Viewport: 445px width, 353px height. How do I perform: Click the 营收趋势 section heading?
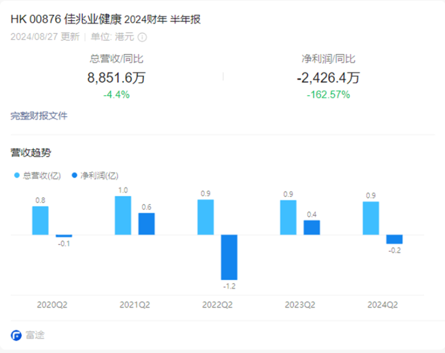tap(31, 152)
